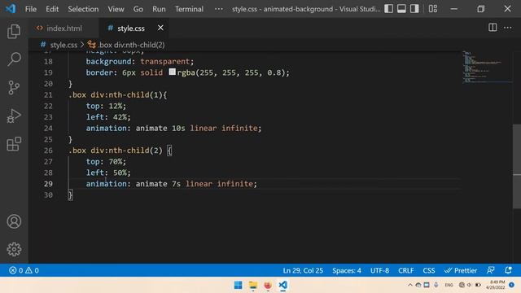
Task: Click the style.css breadcrumb item
Action: (x=59, y=45)
